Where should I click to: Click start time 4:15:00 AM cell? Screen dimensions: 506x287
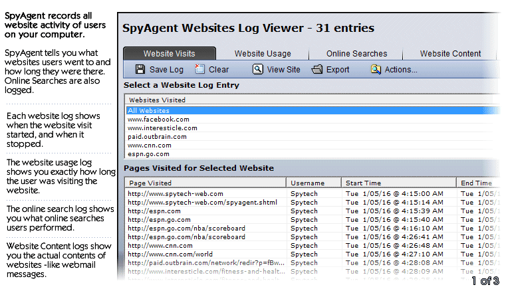(394, 194)
